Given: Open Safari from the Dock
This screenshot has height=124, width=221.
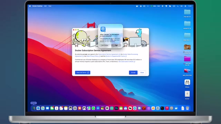Looking at the screenshot, I should point(38,108).
